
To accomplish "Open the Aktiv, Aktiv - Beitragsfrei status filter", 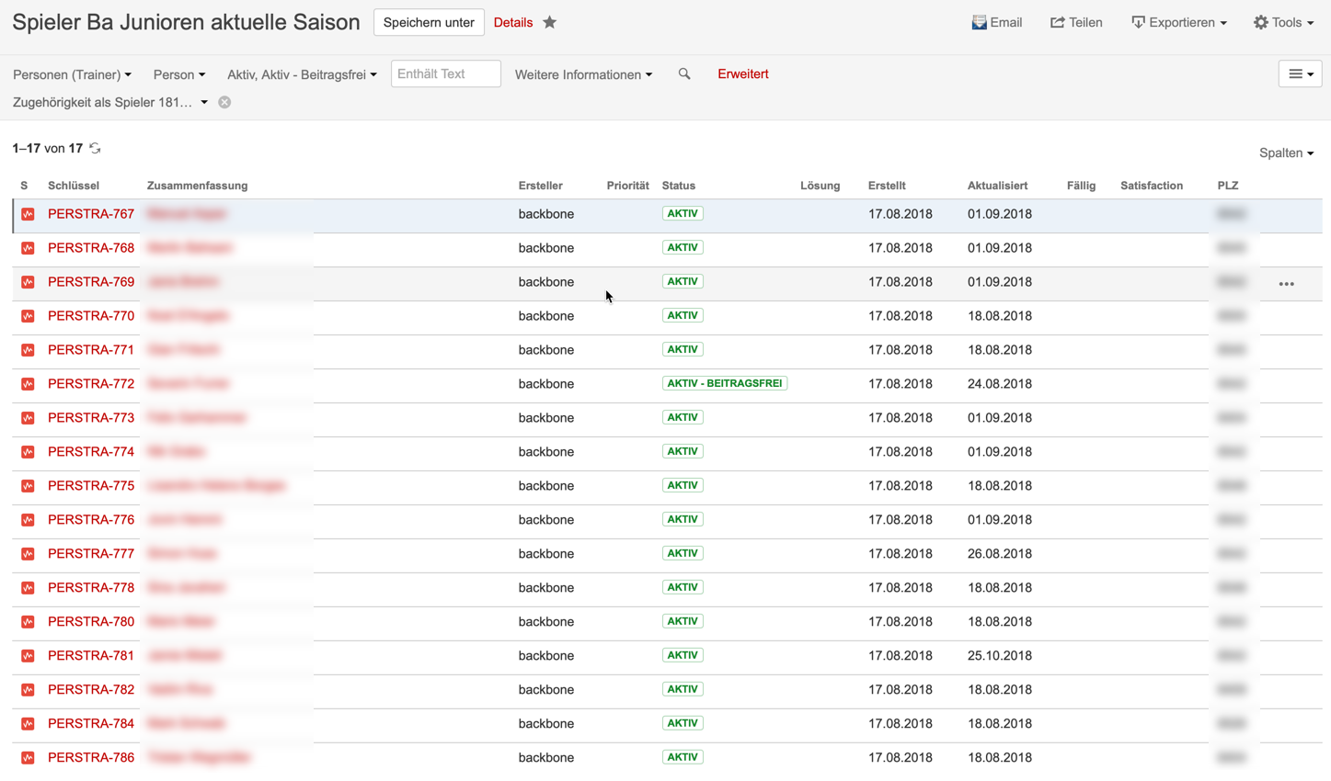I will point(302,74).
